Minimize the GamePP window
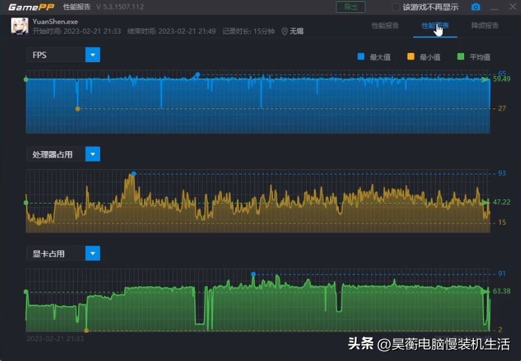The height and width of the screenshot is (361, 521). coord(495,8)
